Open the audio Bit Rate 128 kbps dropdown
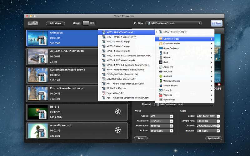Viewport: 250px width, 156px height. point(208,131)
